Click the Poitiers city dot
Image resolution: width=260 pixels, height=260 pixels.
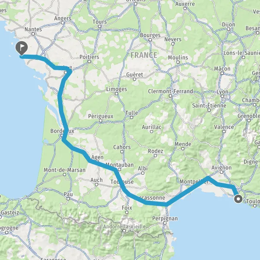coord(89,62)
